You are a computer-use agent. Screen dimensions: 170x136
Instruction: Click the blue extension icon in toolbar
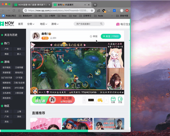pos(114,10)
